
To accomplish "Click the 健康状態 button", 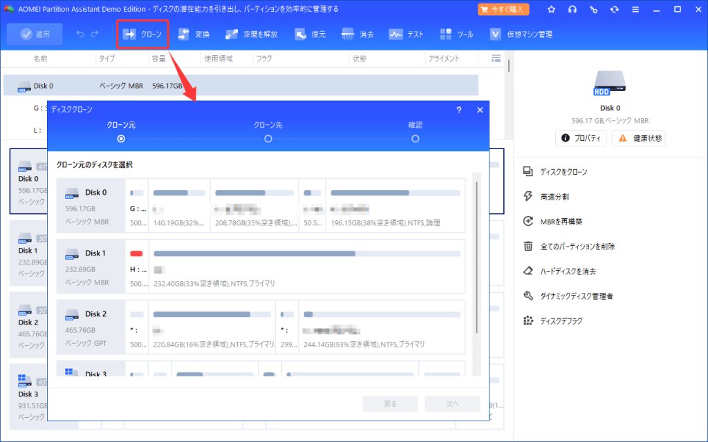I will coord(638,138).
